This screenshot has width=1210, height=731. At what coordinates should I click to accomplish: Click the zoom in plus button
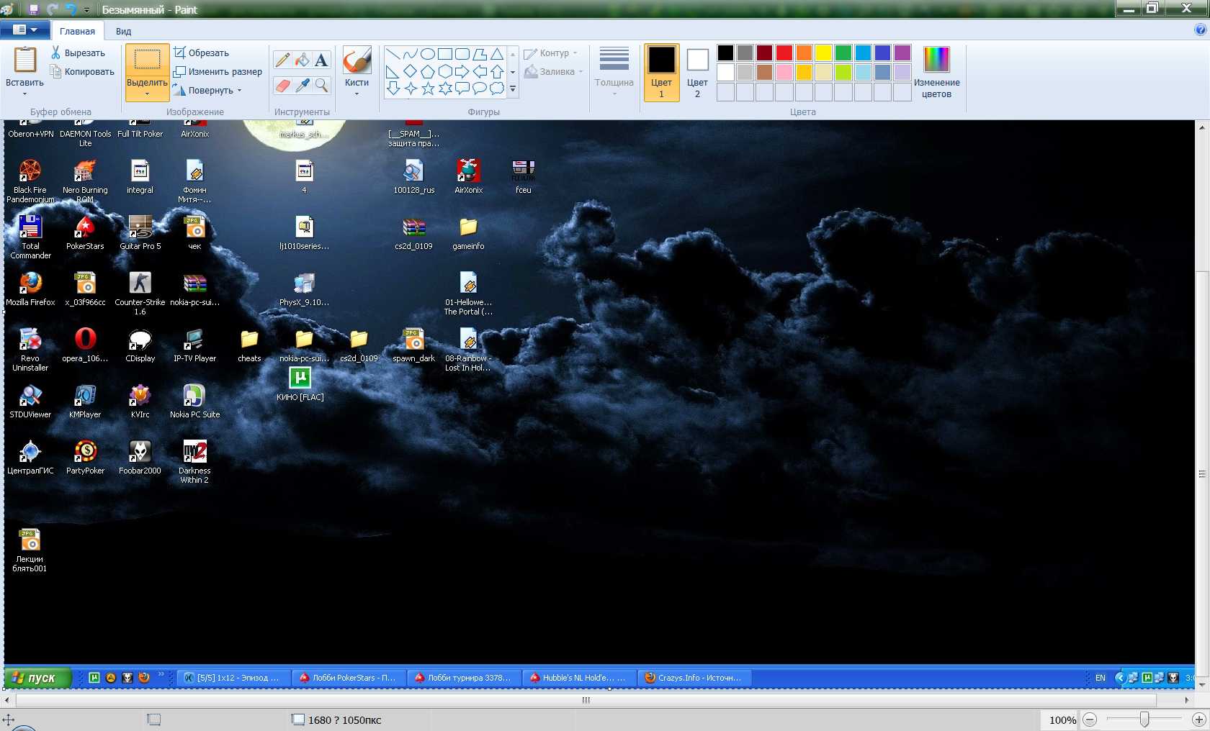coord(1198,719)
